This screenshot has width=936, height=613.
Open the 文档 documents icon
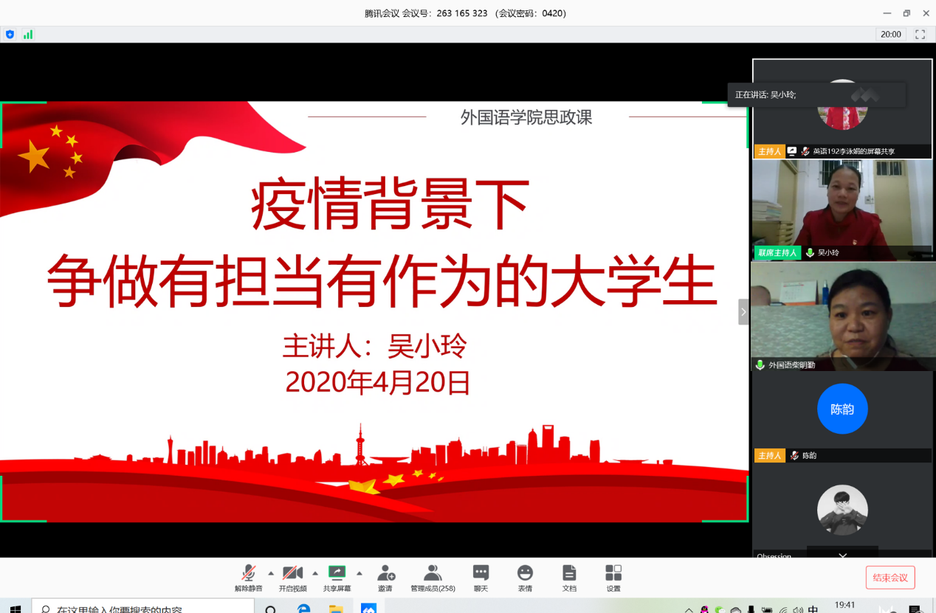coord(569,573)
